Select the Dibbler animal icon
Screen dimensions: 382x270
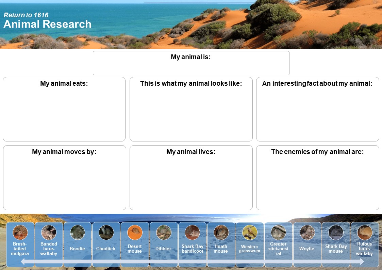(164, 233)
